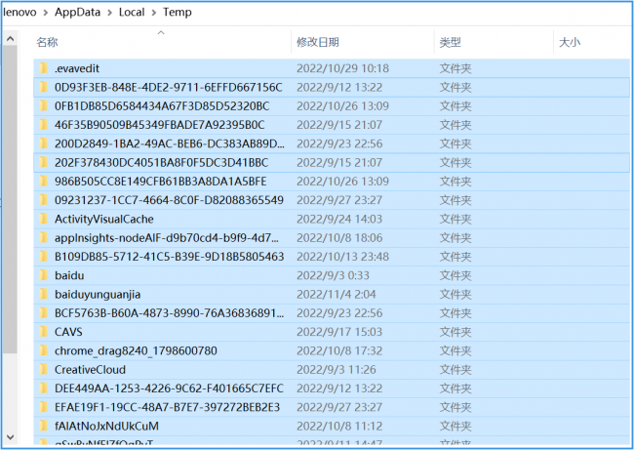Click date 2022/10/8 11:12 cell

[x=339, y=426]
